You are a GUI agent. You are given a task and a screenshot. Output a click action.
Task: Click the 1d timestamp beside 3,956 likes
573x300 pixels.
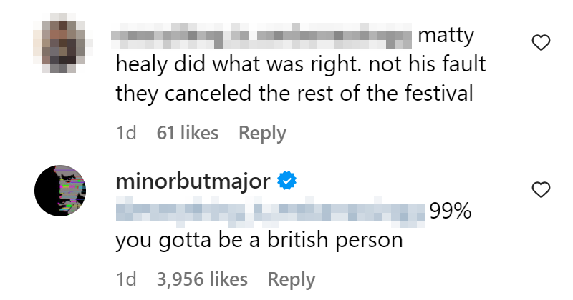pos(126,279)
